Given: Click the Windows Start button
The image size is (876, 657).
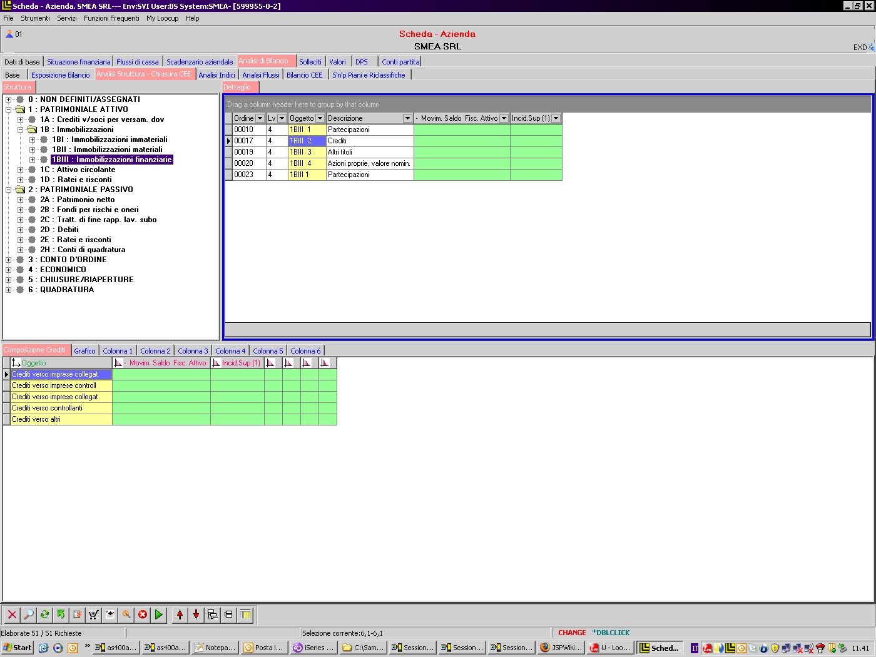Looking at the screenshot, I should tap(17, 648).
